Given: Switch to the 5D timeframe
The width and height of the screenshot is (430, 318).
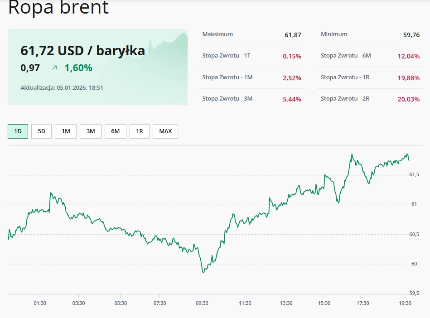Looking at the screenshot, I should tap(41, 131).
